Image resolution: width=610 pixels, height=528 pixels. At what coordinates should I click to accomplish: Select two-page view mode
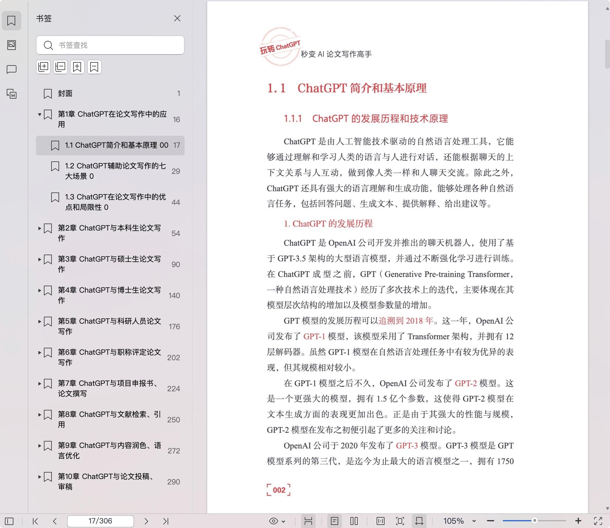click(x=354, y=521)
